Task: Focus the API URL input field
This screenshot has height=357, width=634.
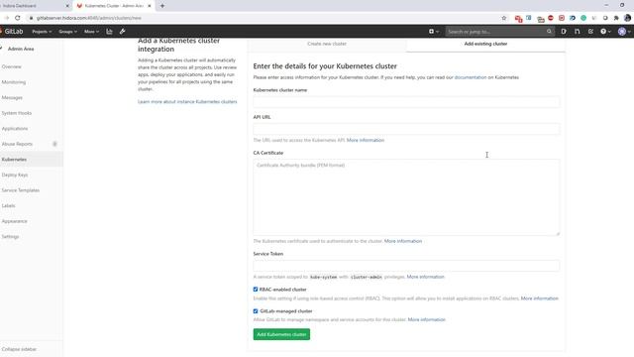Action: click(406, 129)
